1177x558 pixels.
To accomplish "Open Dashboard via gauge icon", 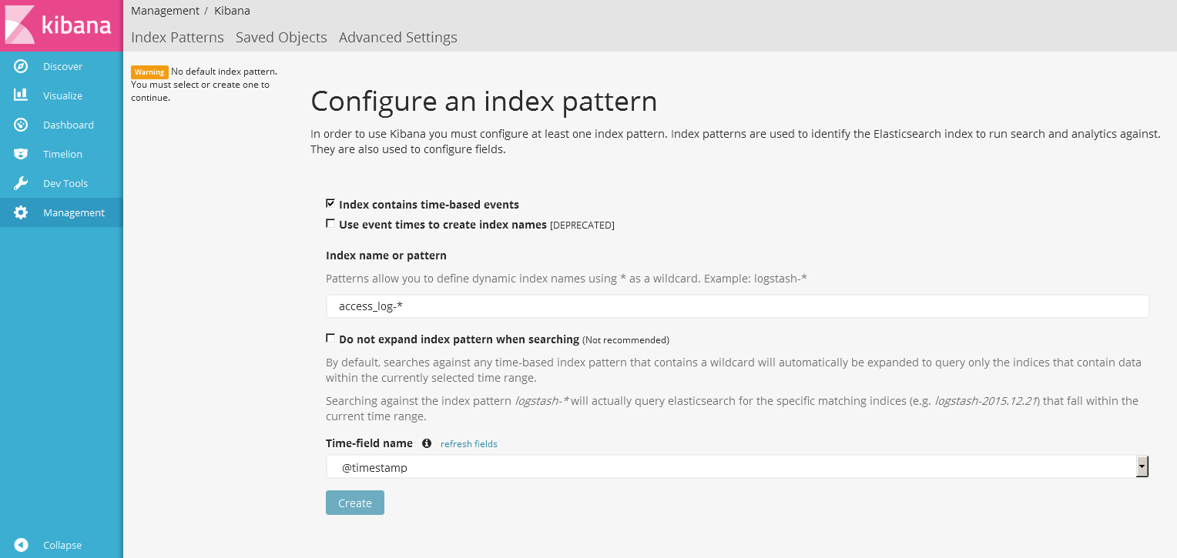I will (21, 125).
